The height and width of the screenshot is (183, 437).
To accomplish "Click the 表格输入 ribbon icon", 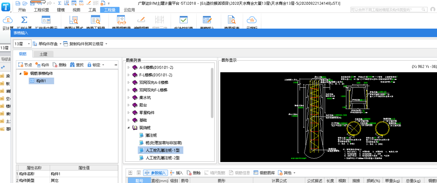I will 207,20.
